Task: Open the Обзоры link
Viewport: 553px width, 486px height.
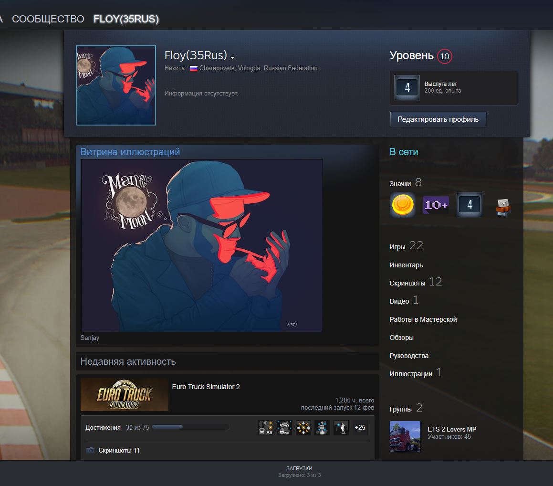Action: (x=401, y=338)
